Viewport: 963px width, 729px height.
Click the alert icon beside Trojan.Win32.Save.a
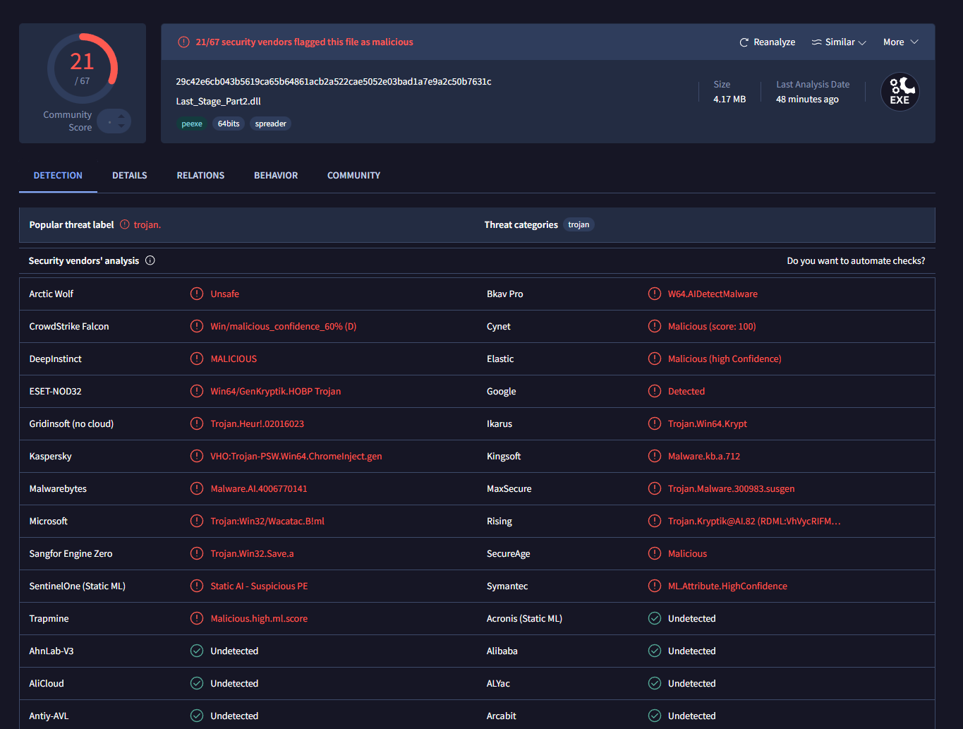coord(197,553)
